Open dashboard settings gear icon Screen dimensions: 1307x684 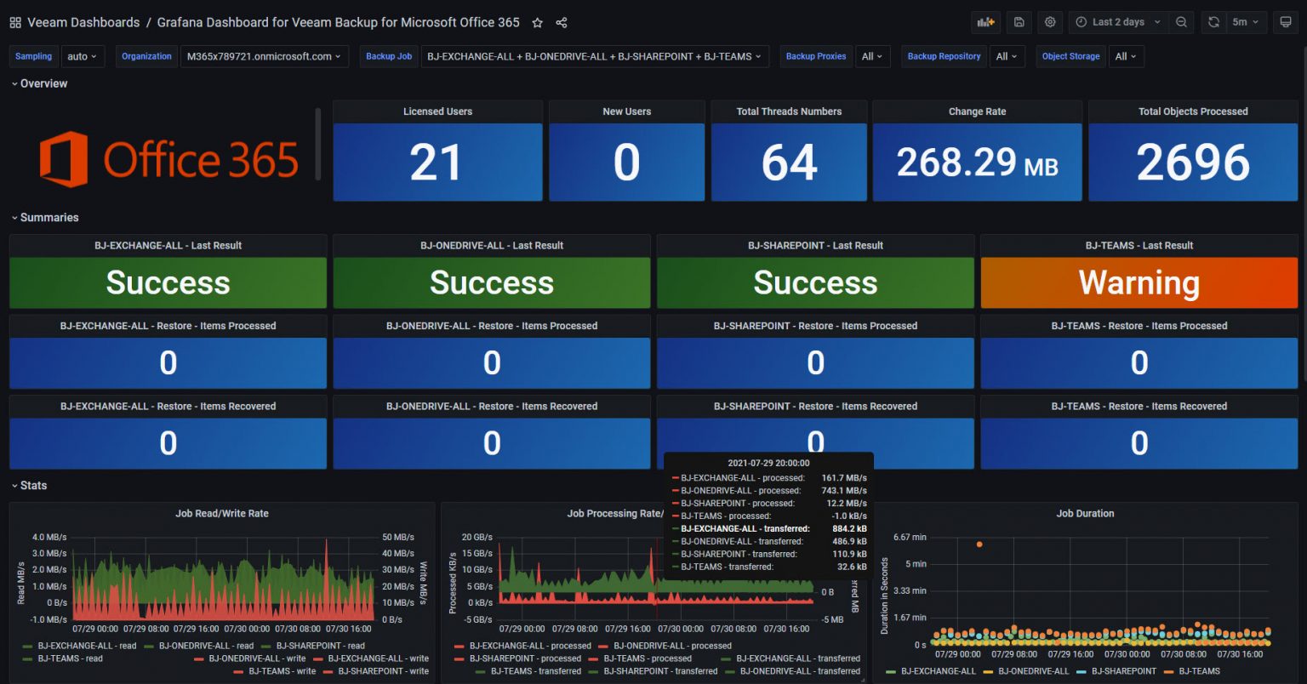tap(1050, 22)
